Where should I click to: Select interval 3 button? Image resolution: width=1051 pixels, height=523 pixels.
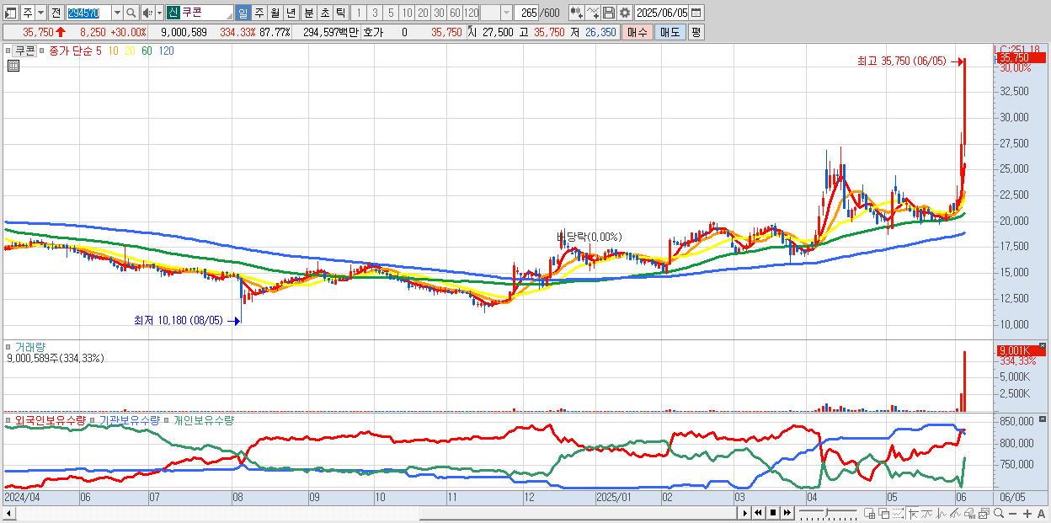(x=375, y=13)
